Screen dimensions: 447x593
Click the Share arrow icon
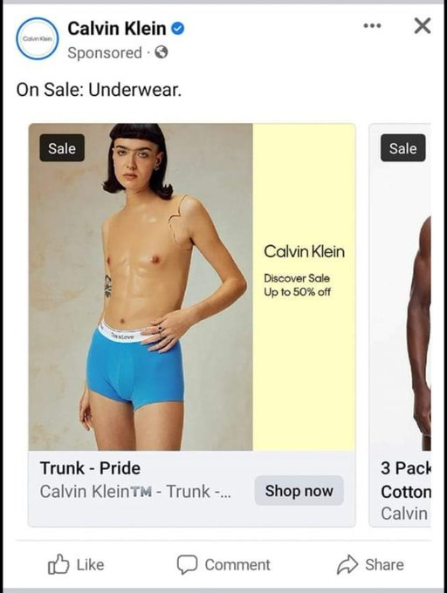coord(347,564)
